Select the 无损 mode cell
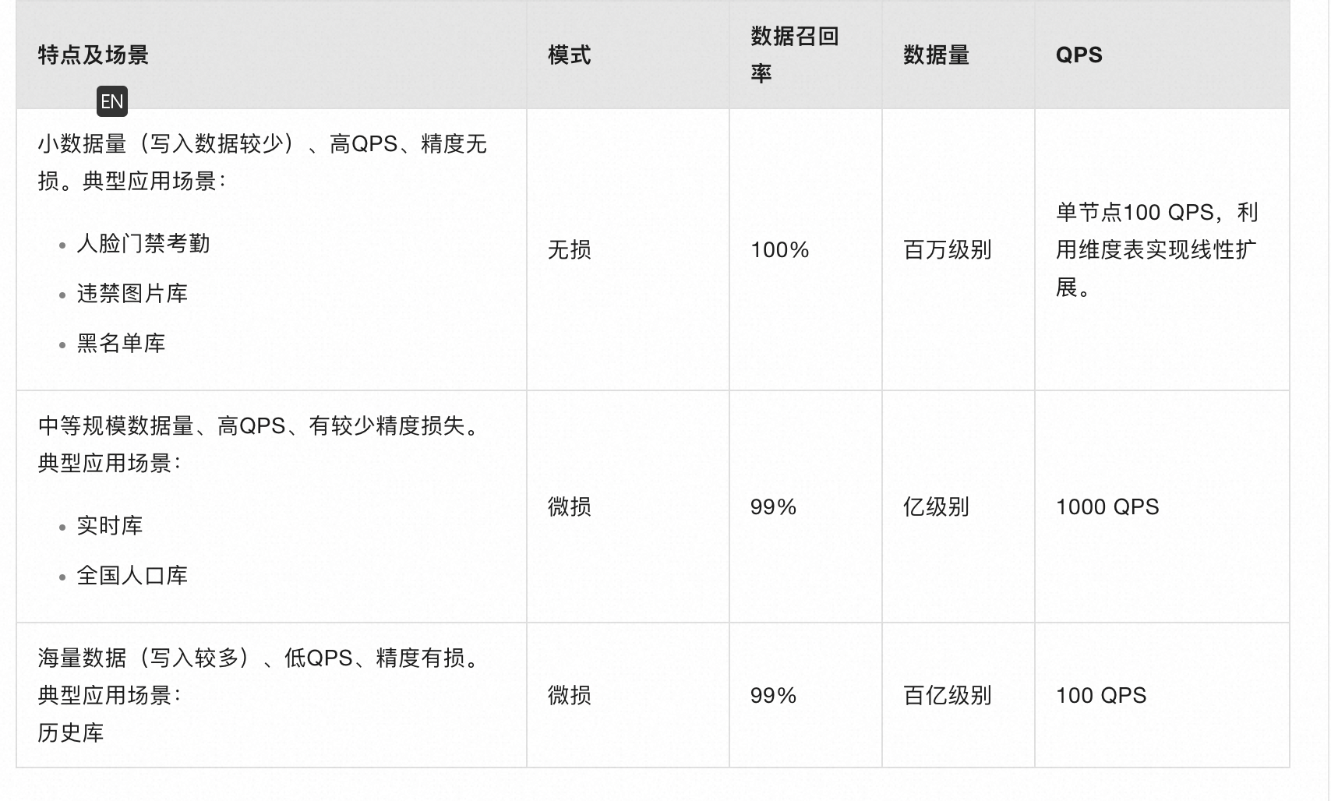The height and width of the screenshot is (801, 1331). [569, 250]
